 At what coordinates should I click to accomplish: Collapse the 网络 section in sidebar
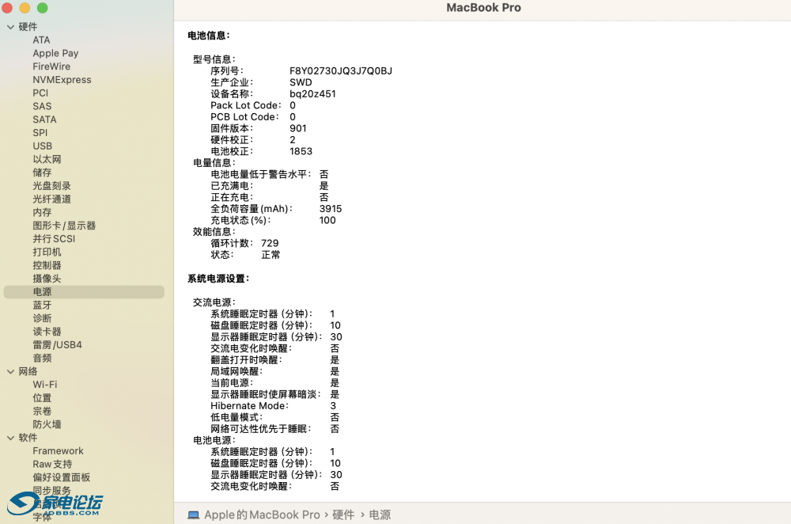(10, 371)
